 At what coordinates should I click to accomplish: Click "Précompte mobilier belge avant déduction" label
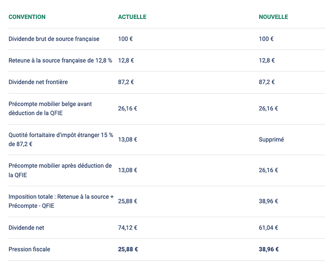pyautogui.click(x=50, y=108)
